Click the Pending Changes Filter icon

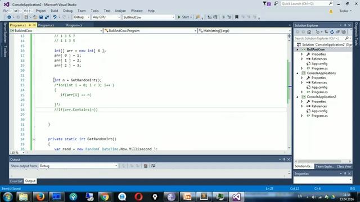coord(318,32)
